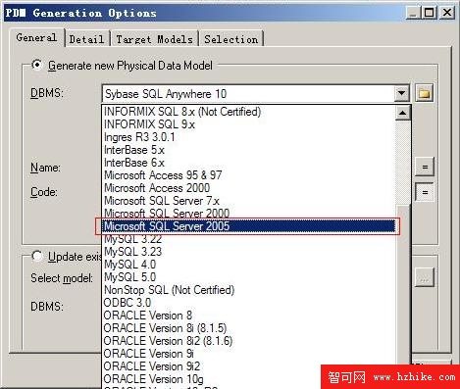Click the DBMS list scroll-up arrow
The width and height of the screenshot is (460, 389).
tap(402, 113)
